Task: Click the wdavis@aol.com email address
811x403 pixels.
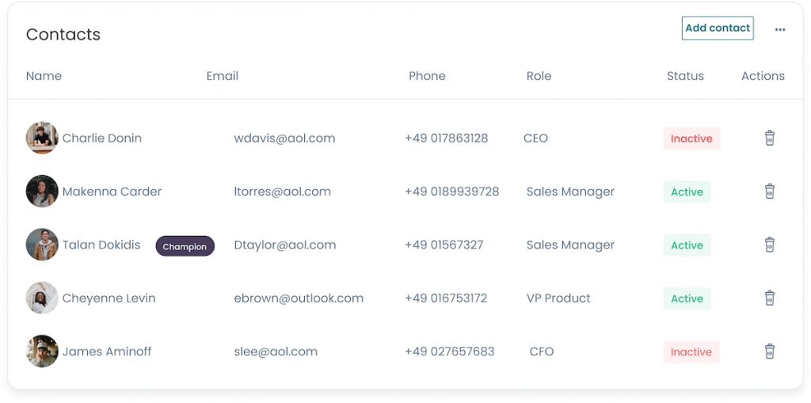Action: (x=284, y=138)
